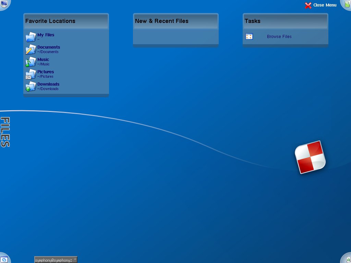Click the ~/Pictures path text
351x263 pixels.
45,76
